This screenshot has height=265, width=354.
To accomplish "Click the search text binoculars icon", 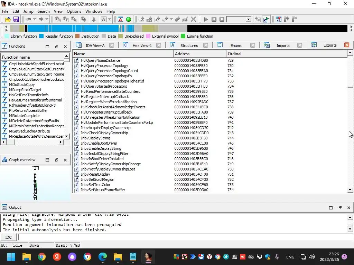I will [x=66, y=19].
